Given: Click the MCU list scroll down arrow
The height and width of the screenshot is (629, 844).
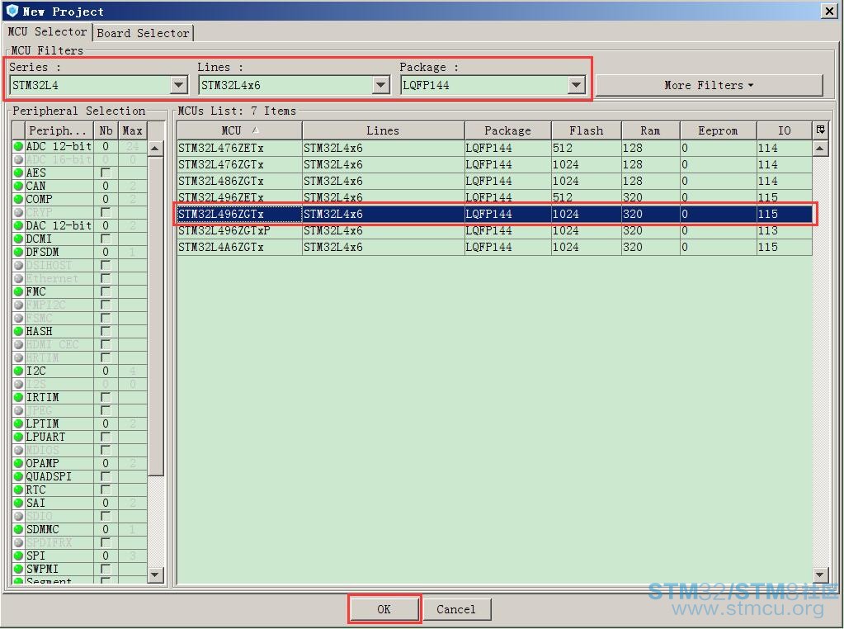Looking at the screenshot, I should (820, 575).
